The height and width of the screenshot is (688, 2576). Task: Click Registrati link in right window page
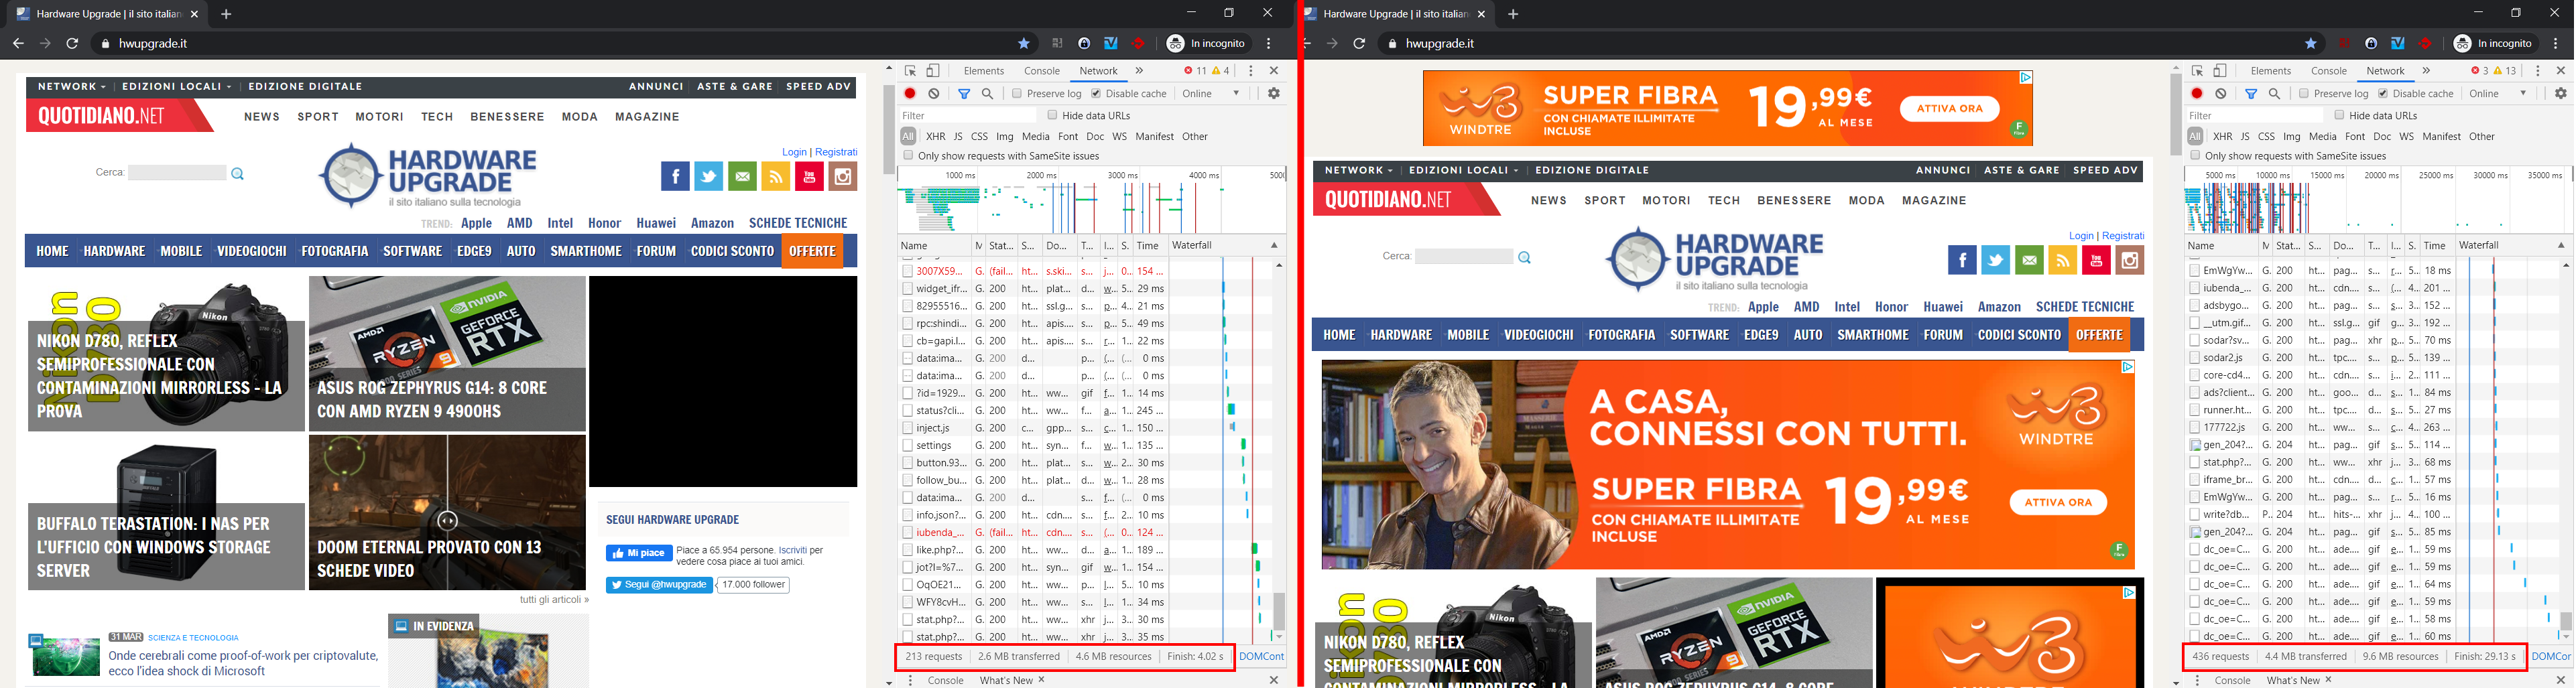coord(2123,236)
